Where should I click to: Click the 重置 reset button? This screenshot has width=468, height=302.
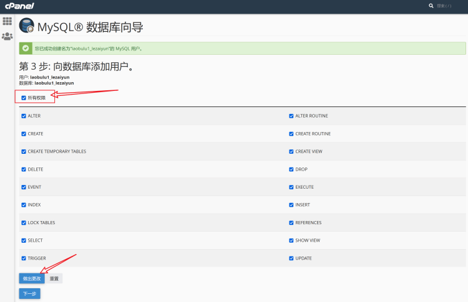54,278
